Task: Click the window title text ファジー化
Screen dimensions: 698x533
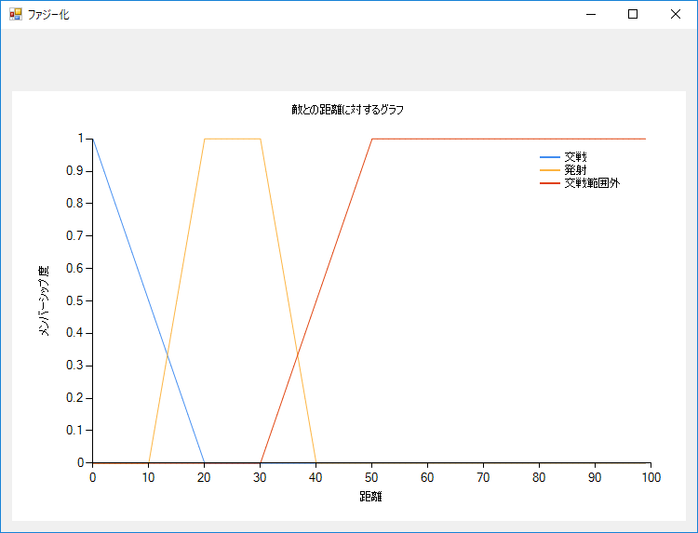Action: [x=48, y=15]
